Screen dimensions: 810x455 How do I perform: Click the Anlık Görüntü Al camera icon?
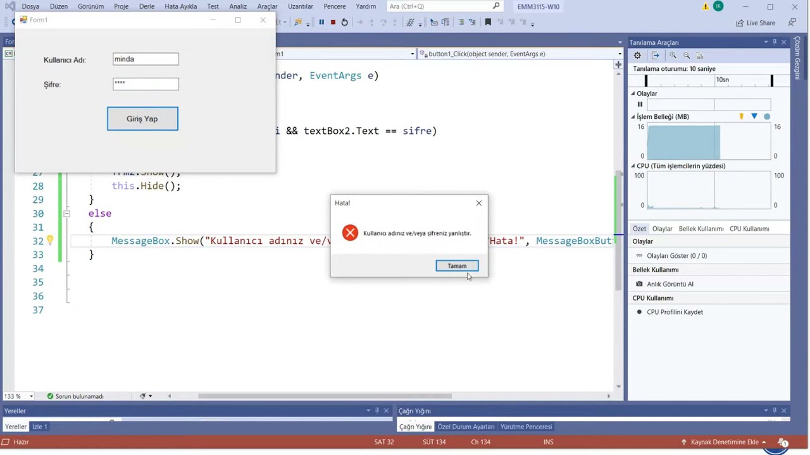[639, 284]
